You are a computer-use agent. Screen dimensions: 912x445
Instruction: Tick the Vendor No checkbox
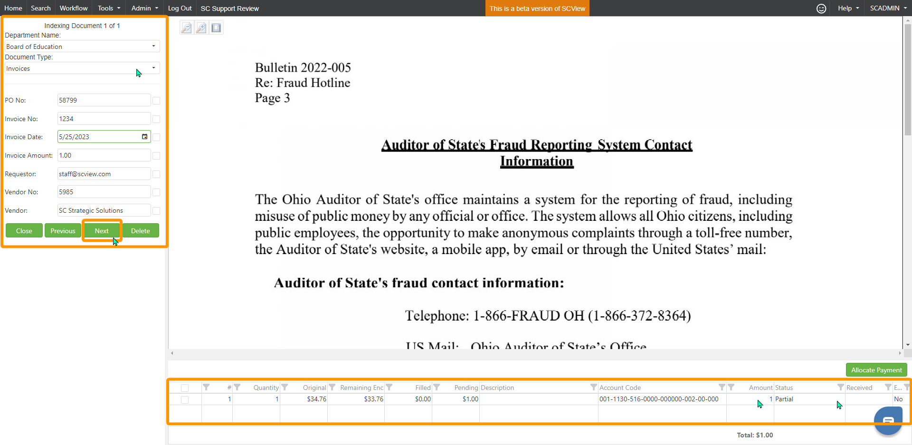(156, 192)
